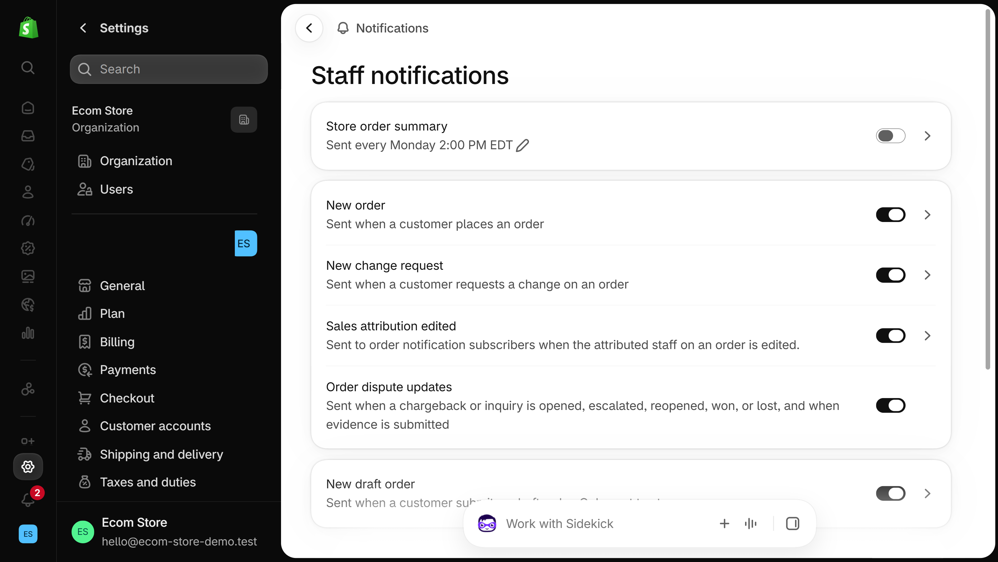The width and height of the screenshot is (998, 562).
Task: Expand Store order summary chevron
Action: pyautogui.click(x=927, y=136)
